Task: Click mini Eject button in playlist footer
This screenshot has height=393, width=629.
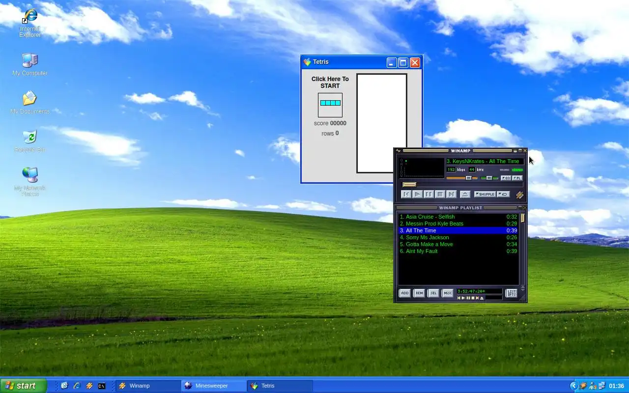Action: coord(482,298)
